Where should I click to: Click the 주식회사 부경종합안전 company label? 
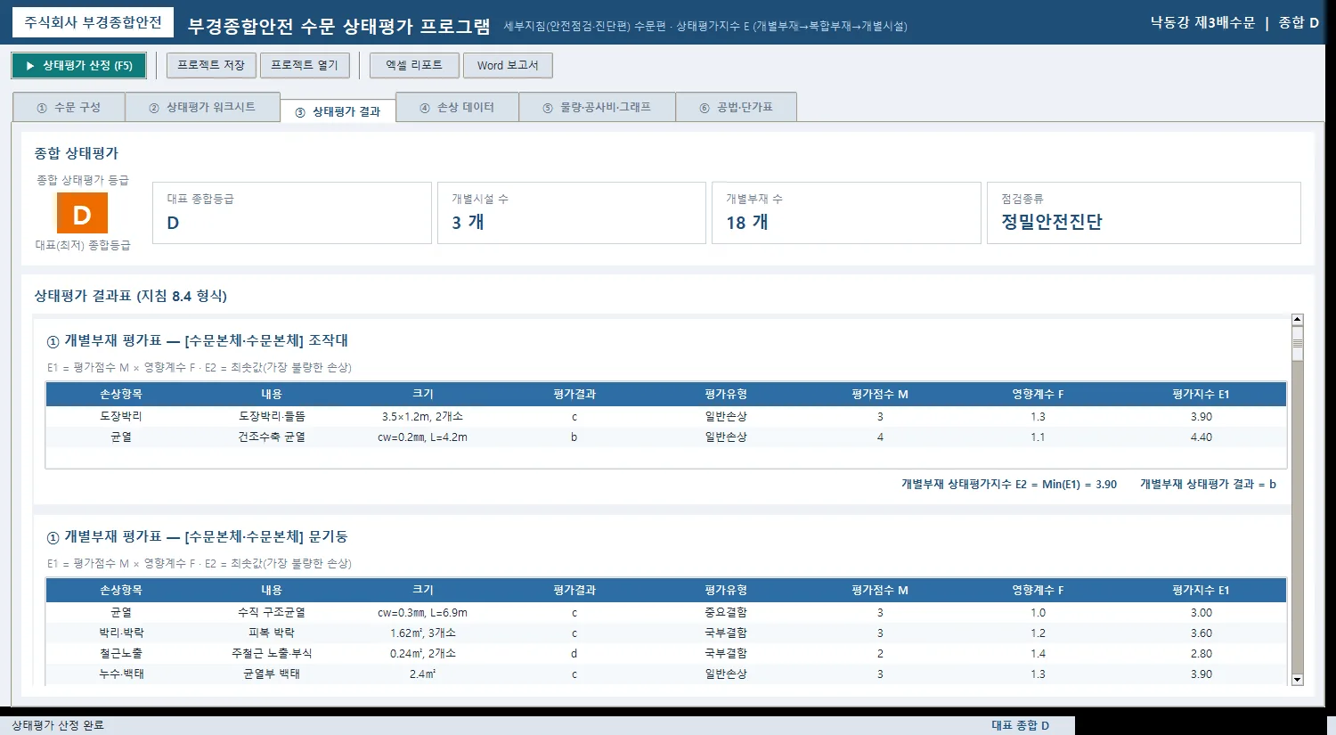point(94,22)
